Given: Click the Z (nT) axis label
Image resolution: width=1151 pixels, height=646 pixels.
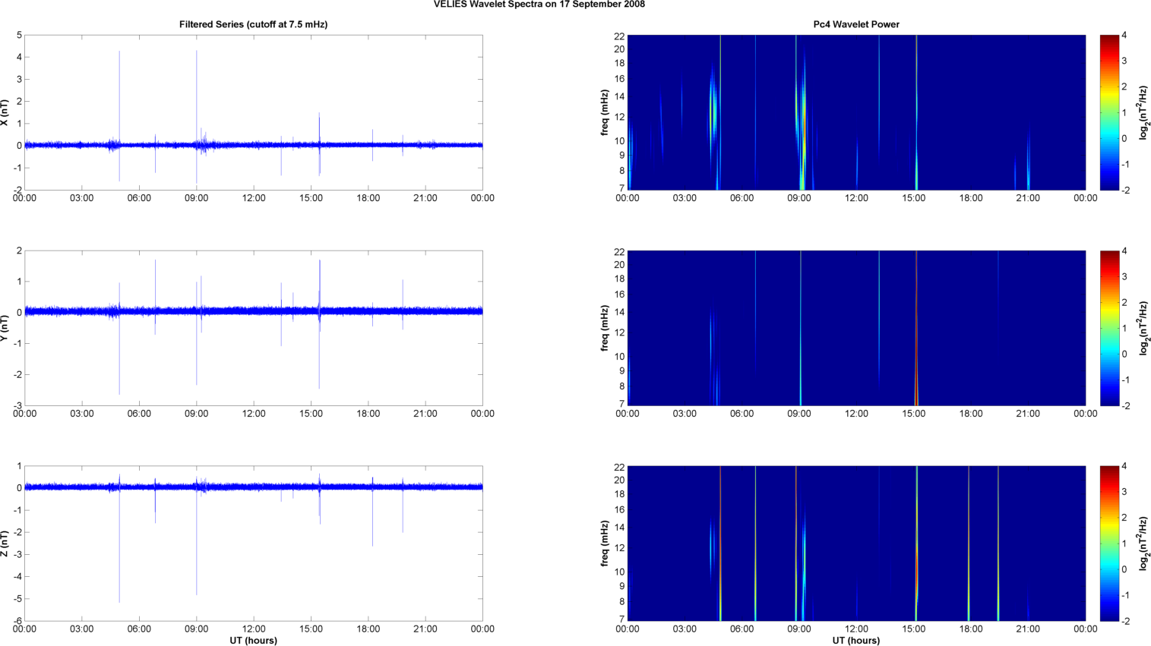Looking at the screenshot, I should click(5, 544).
